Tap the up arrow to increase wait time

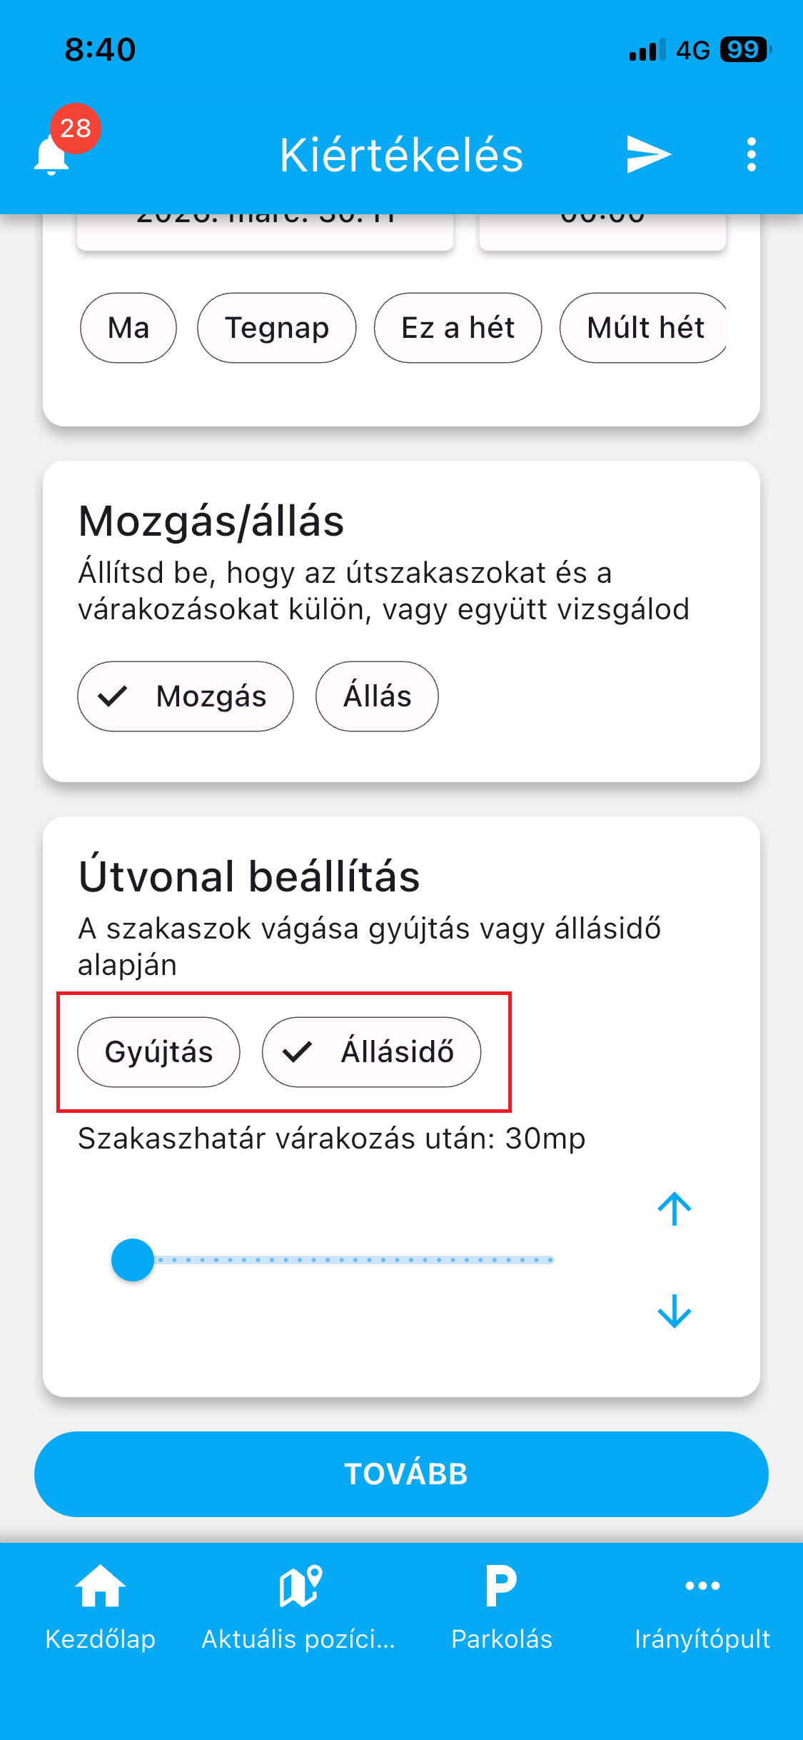click(674, 1209)
